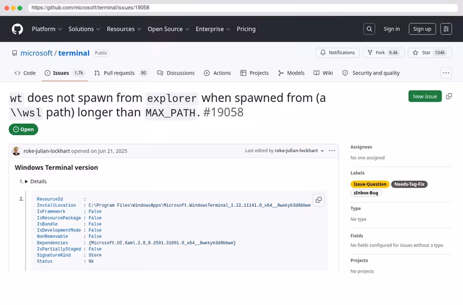The image size is (463, 305).
Task: Click the Needs-Tag-Fix label
Action: click(x=409, y=184)
